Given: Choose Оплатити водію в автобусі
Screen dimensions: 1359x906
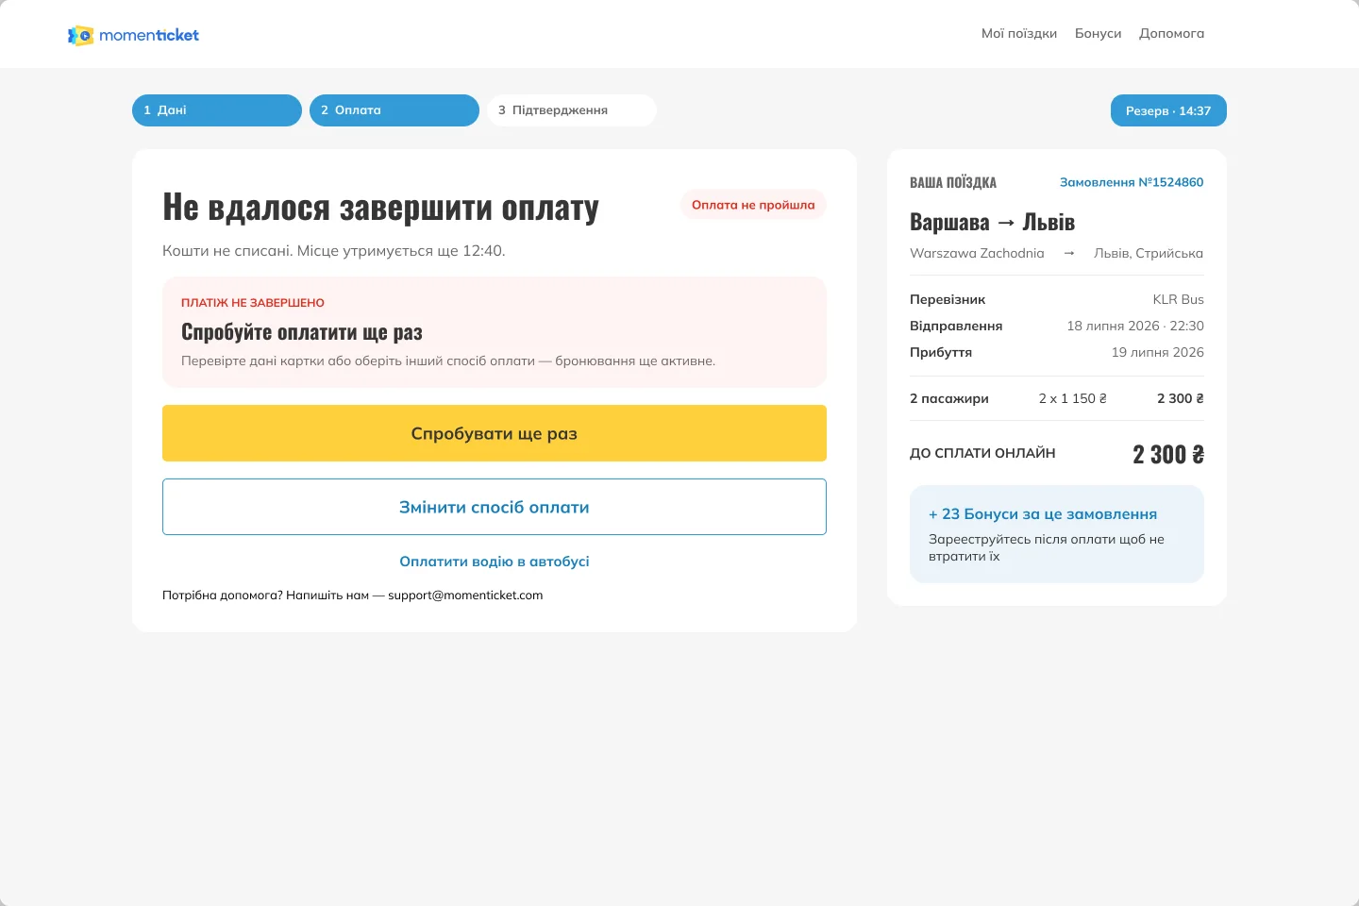Looking at the screenshot, I should (x=495, y=562).
